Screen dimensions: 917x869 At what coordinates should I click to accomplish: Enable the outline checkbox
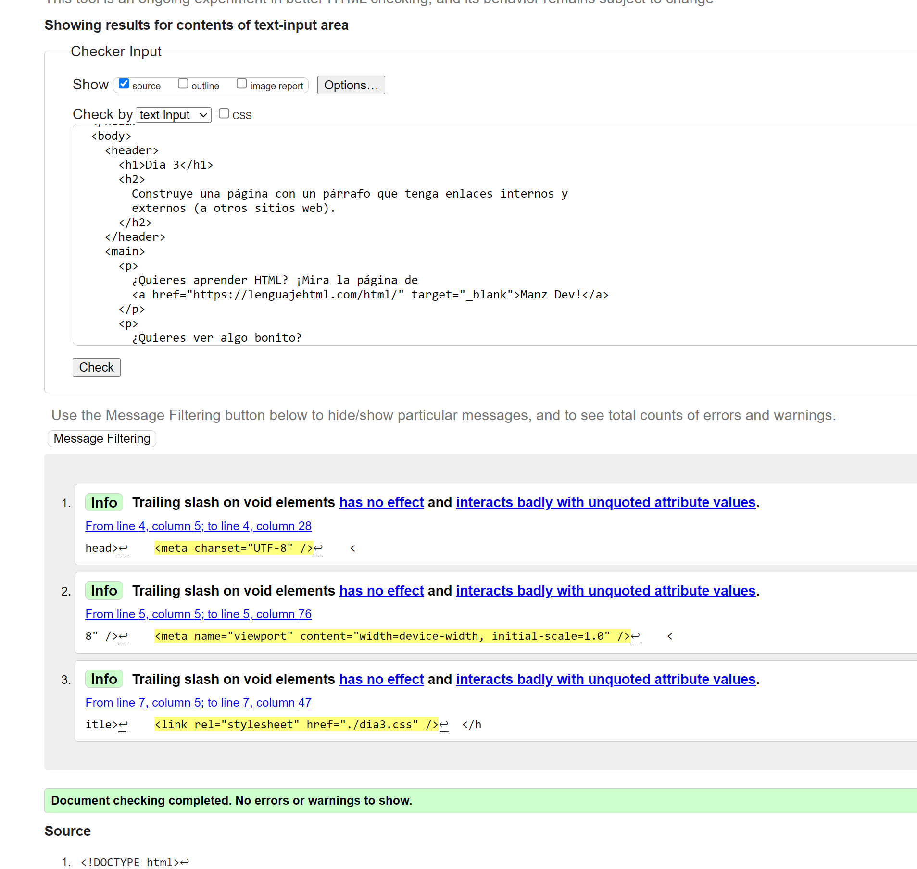(x=183, y=84)
